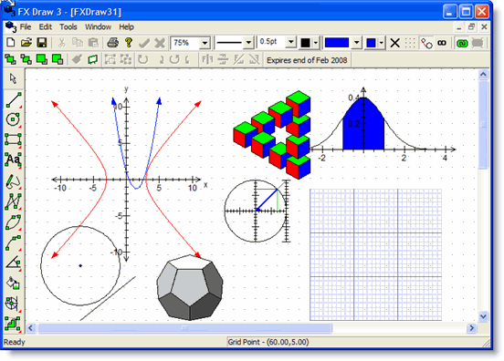This screenshot has height=361, width=504.
Task: Toggle the X no-fill button
Action: [x=395, y=43]
